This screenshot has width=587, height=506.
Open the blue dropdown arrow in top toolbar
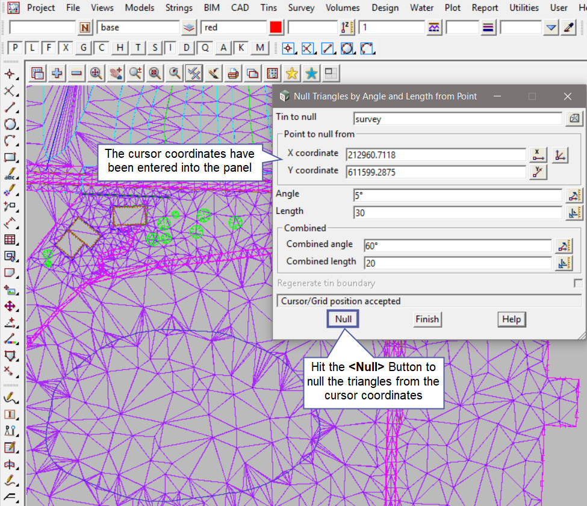(551, 28)
